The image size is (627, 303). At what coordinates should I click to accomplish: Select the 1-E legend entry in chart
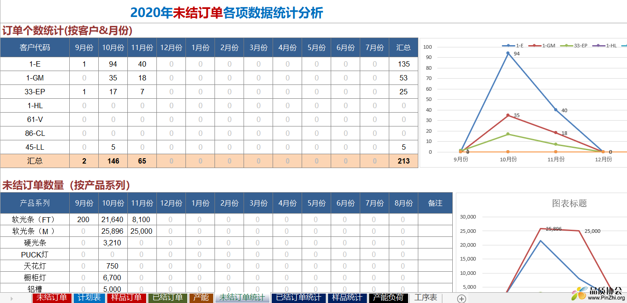coord(513,46)
